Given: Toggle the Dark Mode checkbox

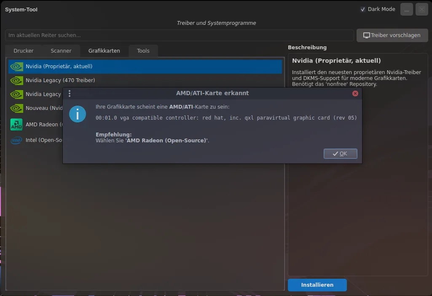Looking at the screenshot, I should 363,9.
